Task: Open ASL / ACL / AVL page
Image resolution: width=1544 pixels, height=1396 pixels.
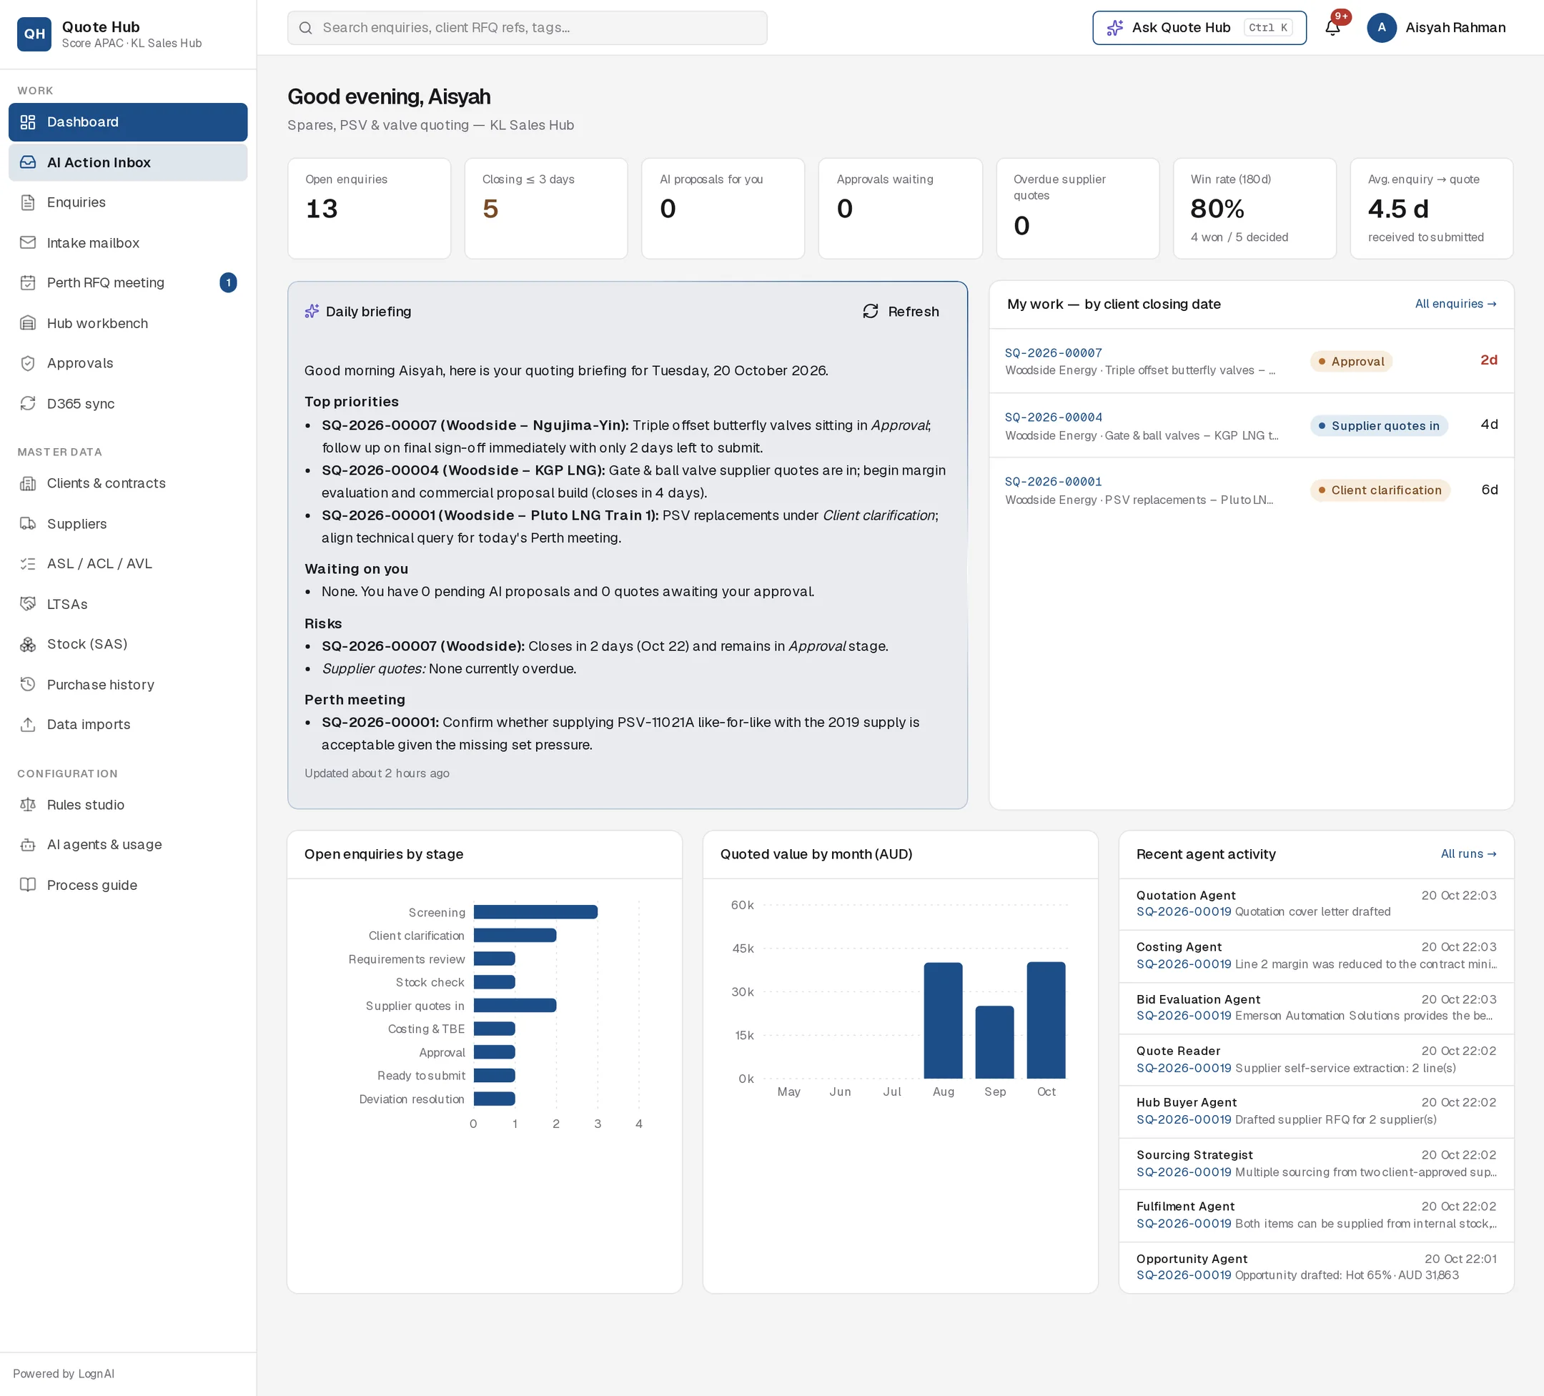Action: pyautogui.click(x=128, y=563)
